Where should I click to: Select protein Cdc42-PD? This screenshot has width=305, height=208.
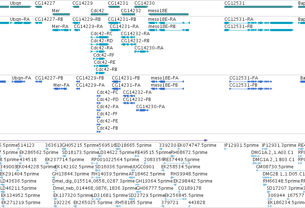[x=108, y=100]
